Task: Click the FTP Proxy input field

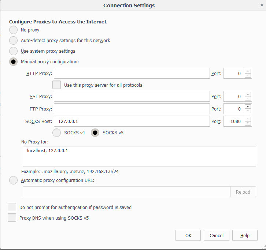Action: (132, 109)
